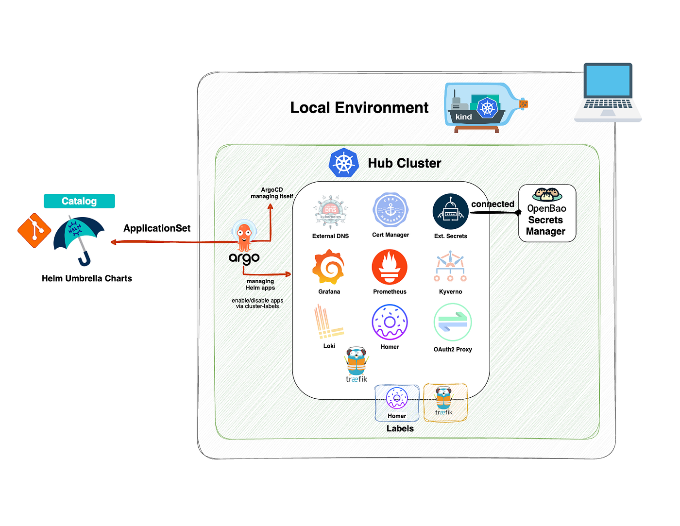Screen dimensions: 680x526
Task: Click the OpenBao dumplings icon
Action: pyautogui.click(x=547, y=194)
